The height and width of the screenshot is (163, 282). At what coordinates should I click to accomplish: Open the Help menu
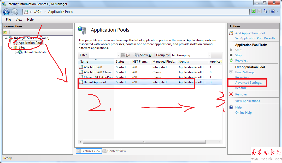point(30,20)
